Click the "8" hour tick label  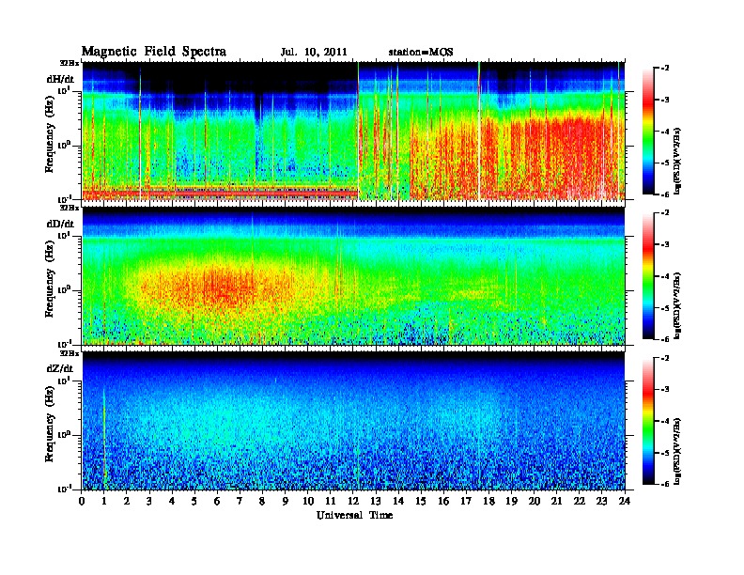pyautogui.click(x=262, y=501)
